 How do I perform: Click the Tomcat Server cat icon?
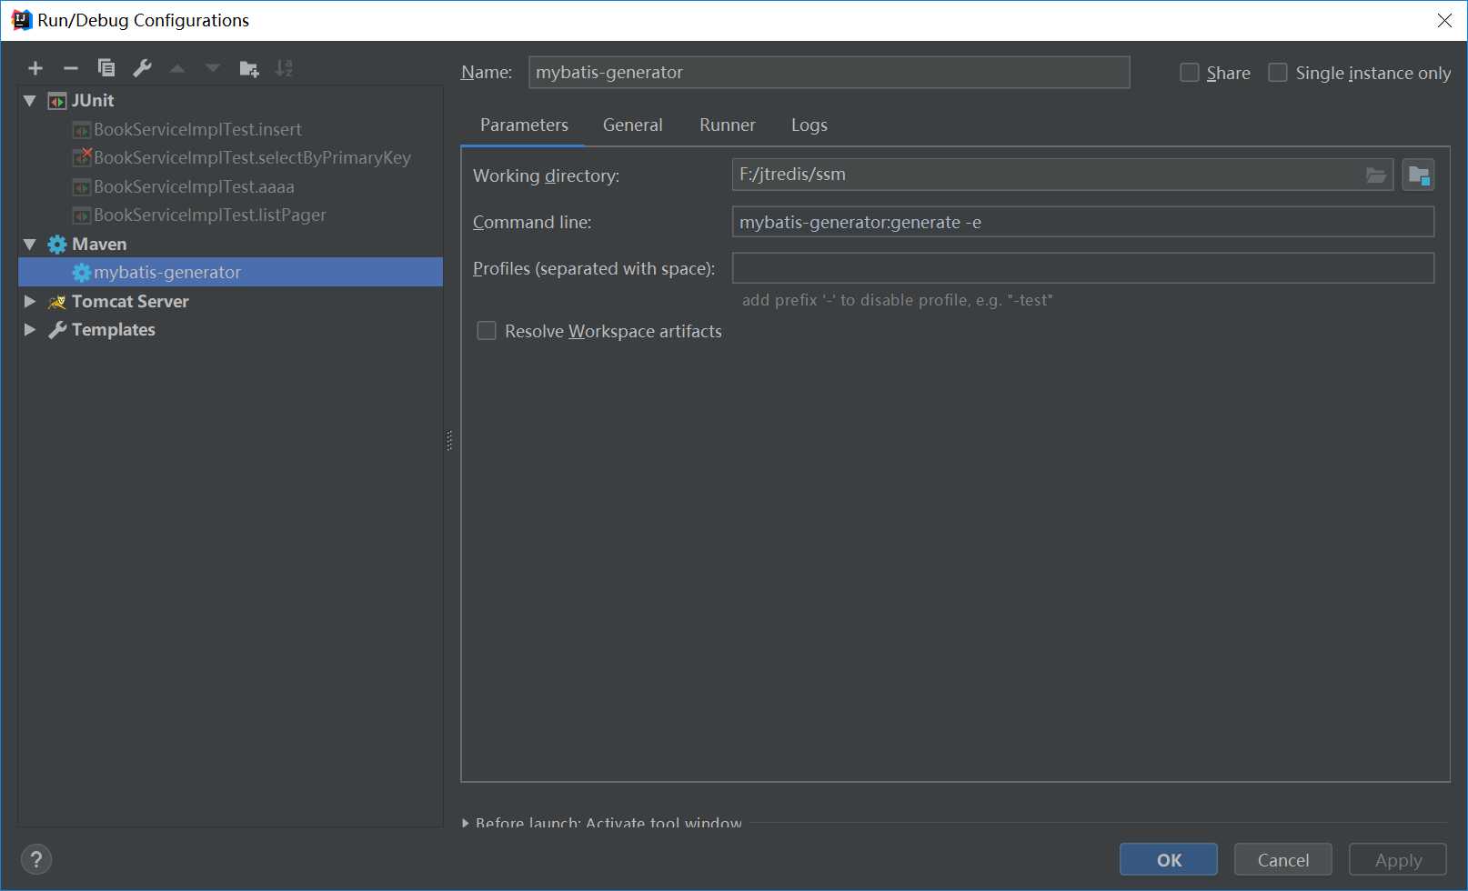57,302
